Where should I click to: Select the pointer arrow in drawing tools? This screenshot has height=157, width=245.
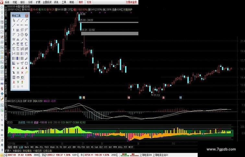pos(14,20)
